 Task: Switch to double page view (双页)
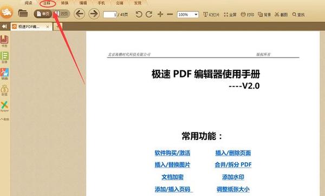(61, 14)
